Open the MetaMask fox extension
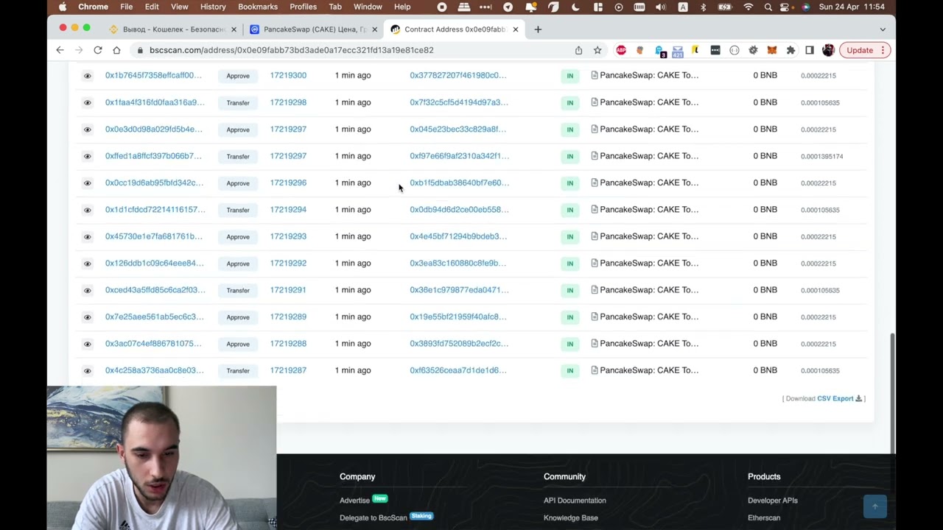 [x=772, y=50]
